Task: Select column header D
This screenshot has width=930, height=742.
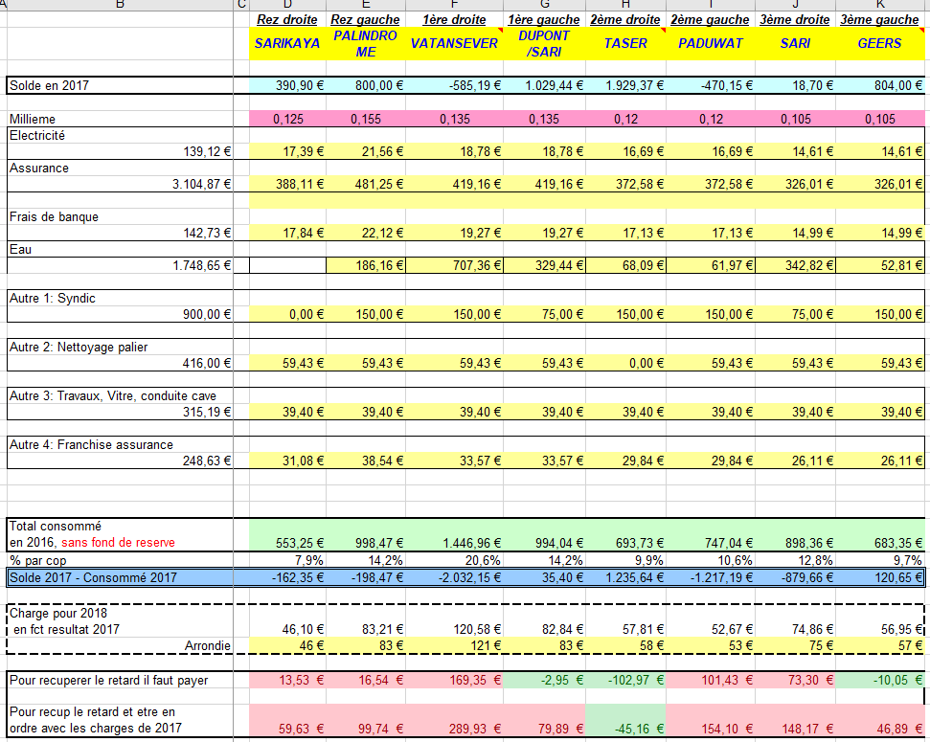Action: tap(287, 5)
